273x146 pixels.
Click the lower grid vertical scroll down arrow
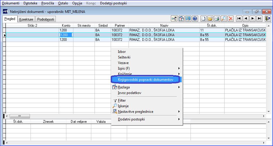[269, 138]
